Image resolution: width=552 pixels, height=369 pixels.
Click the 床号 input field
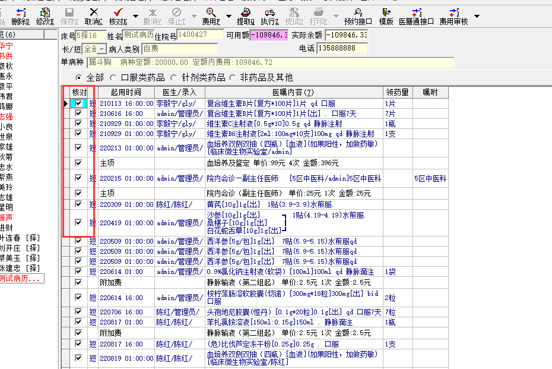pyautogui.click(x=91, y=36)
